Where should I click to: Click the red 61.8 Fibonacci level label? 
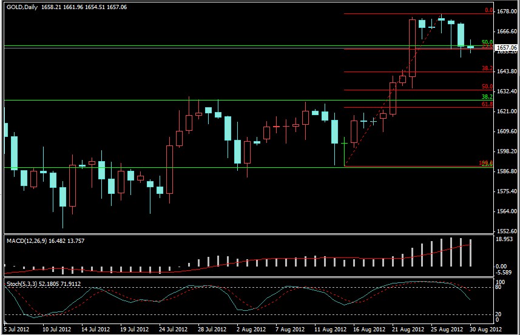(487, 105)
